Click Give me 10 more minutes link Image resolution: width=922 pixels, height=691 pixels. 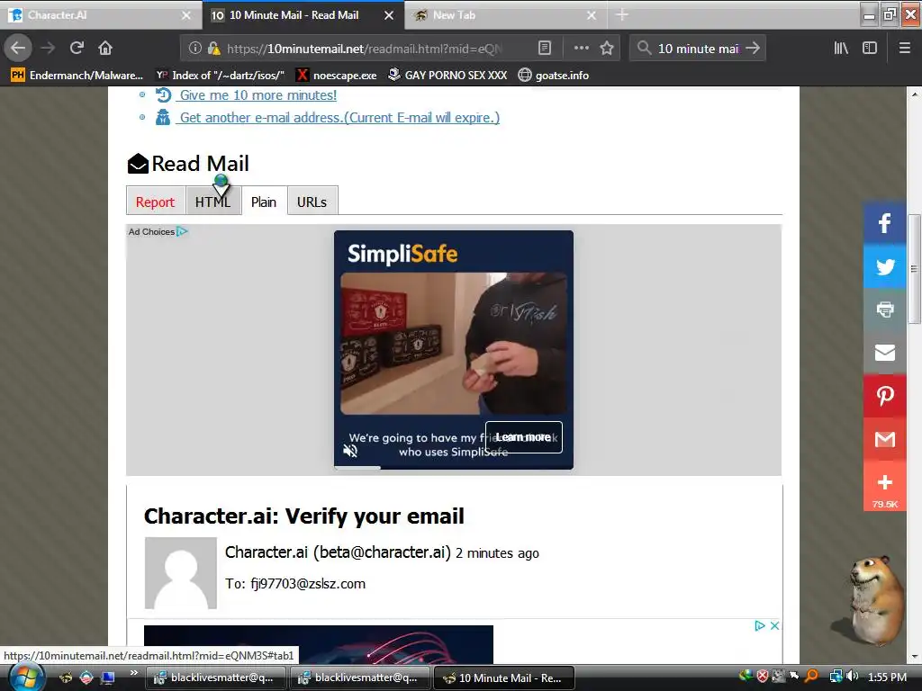(258, 95)
